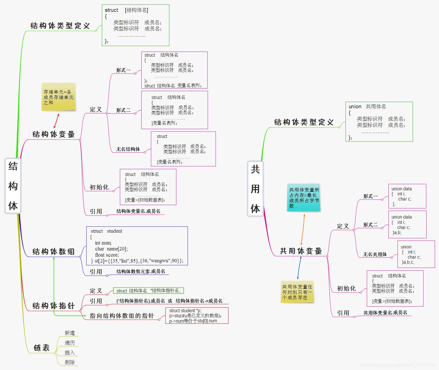Image resolution: width=439 pixels, height=370 pixels.
Task: Select 形式一 under 结构体变量 定义
Action: (123, 70)
